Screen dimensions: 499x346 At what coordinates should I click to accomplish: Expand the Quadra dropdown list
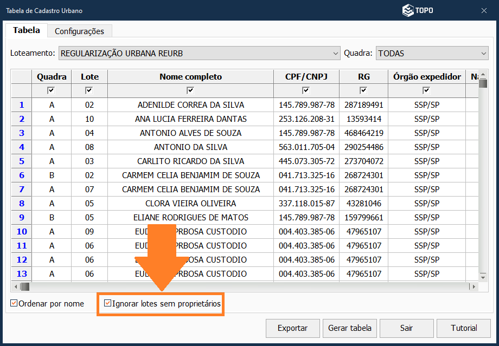click(484, 54)
